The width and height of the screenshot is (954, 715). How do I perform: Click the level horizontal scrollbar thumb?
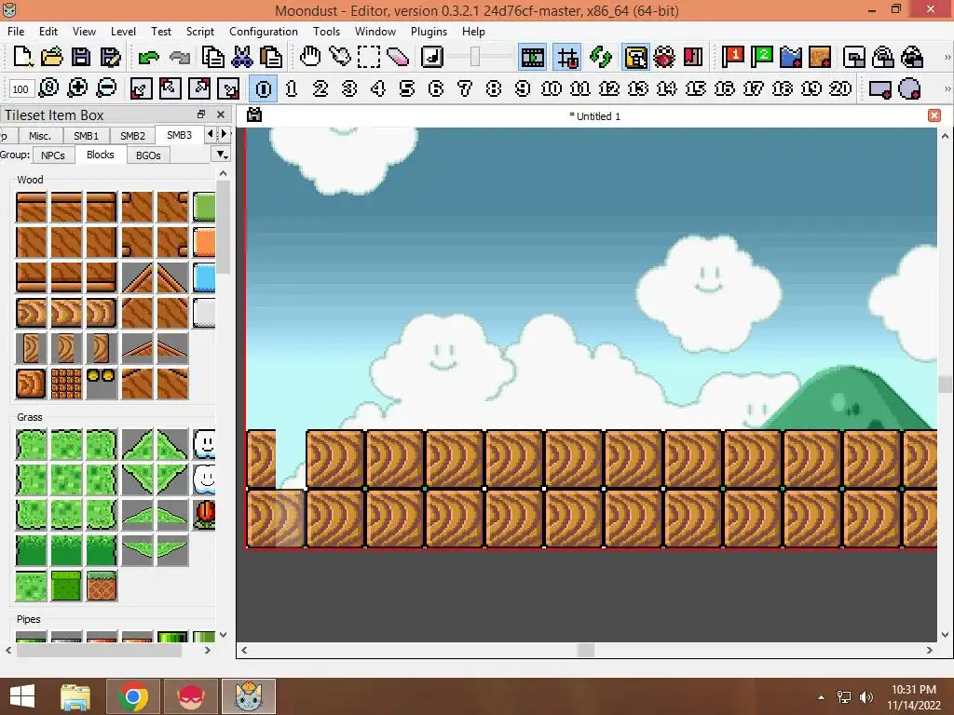pyautogui.click(x=585, y=650)
